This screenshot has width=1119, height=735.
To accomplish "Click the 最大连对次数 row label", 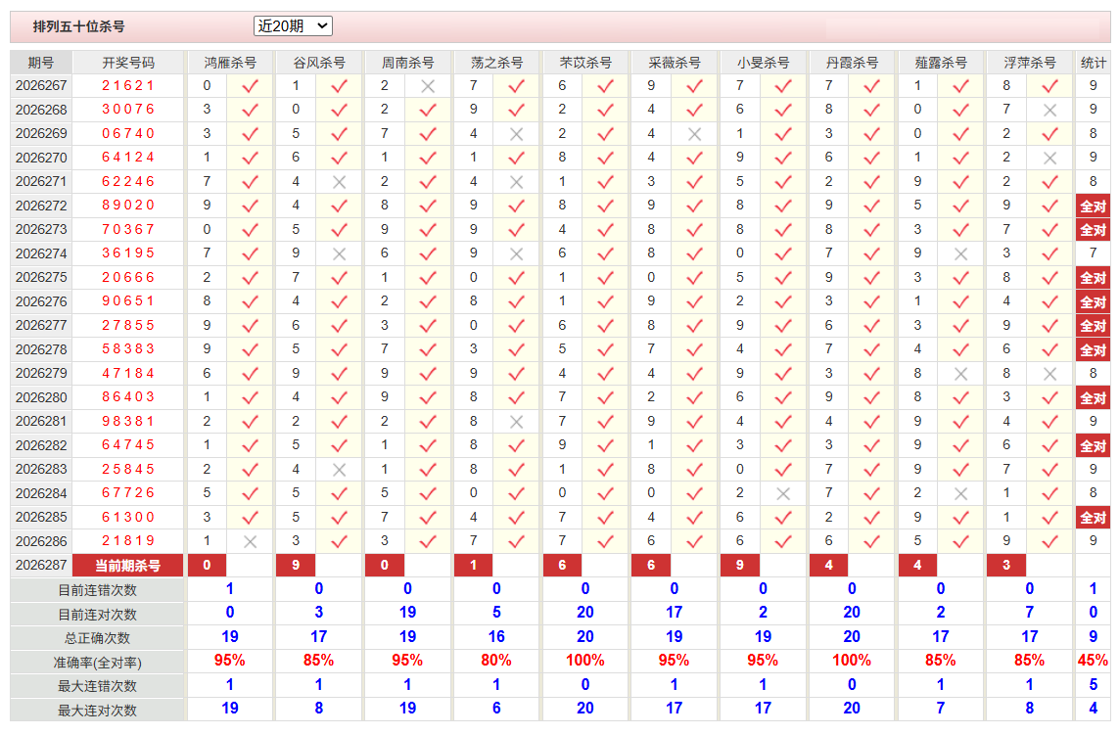I will (97, 710).
